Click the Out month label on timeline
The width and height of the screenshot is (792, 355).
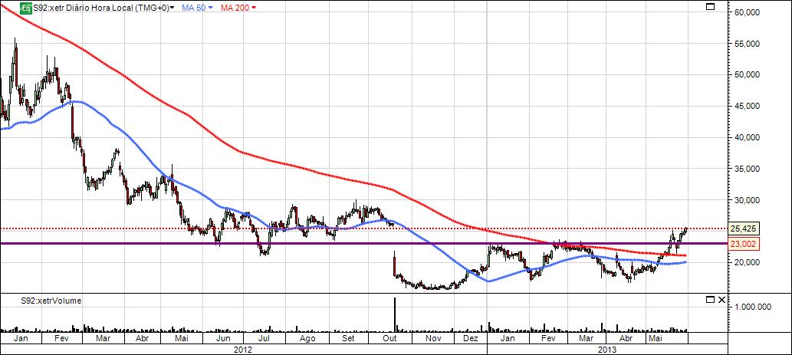point(390,338)
